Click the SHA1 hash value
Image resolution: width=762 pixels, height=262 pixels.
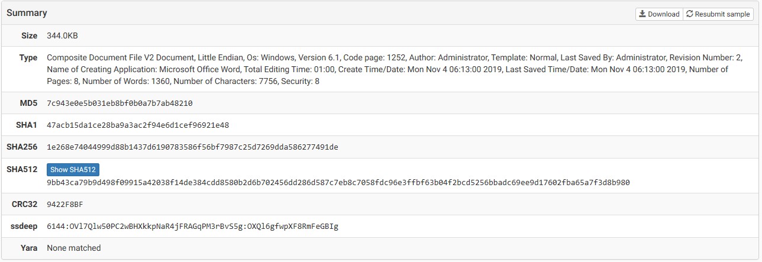pyautogui.click(x=138, y=125)
